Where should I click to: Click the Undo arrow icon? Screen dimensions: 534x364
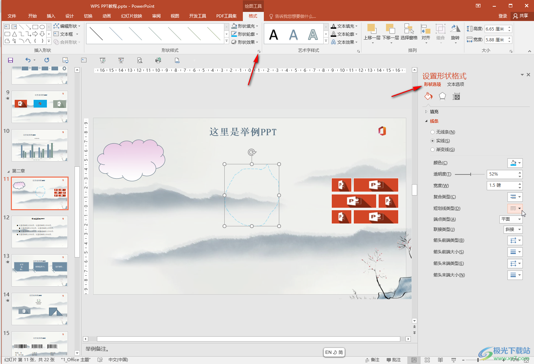click(x=28, y=60)
